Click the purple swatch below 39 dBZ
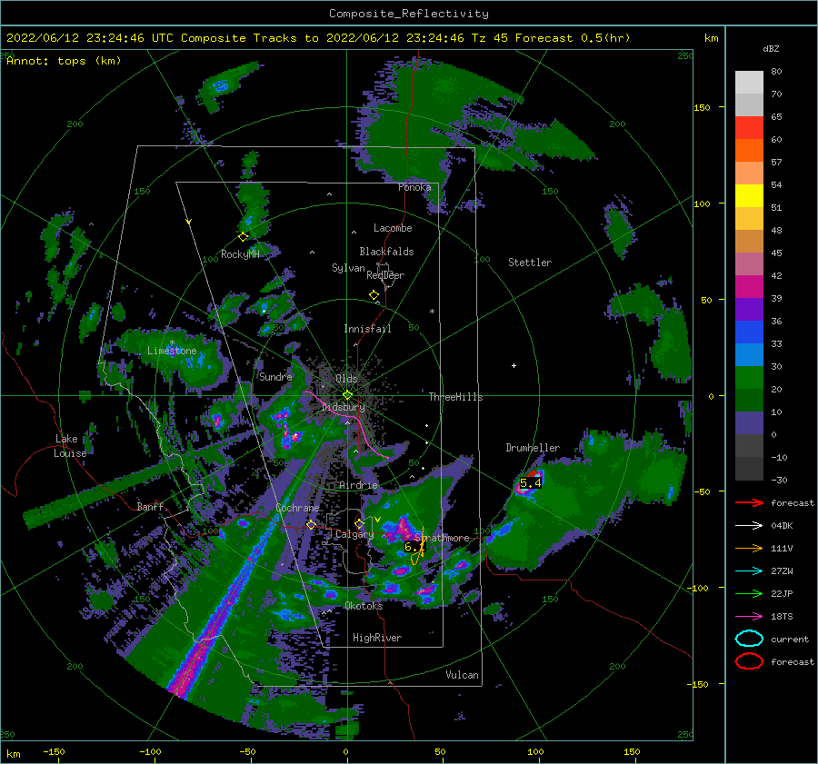 749,309
